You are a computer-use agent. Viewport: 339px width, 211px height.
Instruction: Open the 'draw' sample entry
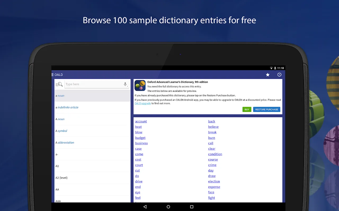pos(212,176)
